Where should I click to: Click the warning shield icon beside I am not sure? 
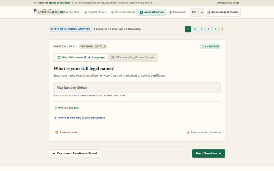click(57, 133)
